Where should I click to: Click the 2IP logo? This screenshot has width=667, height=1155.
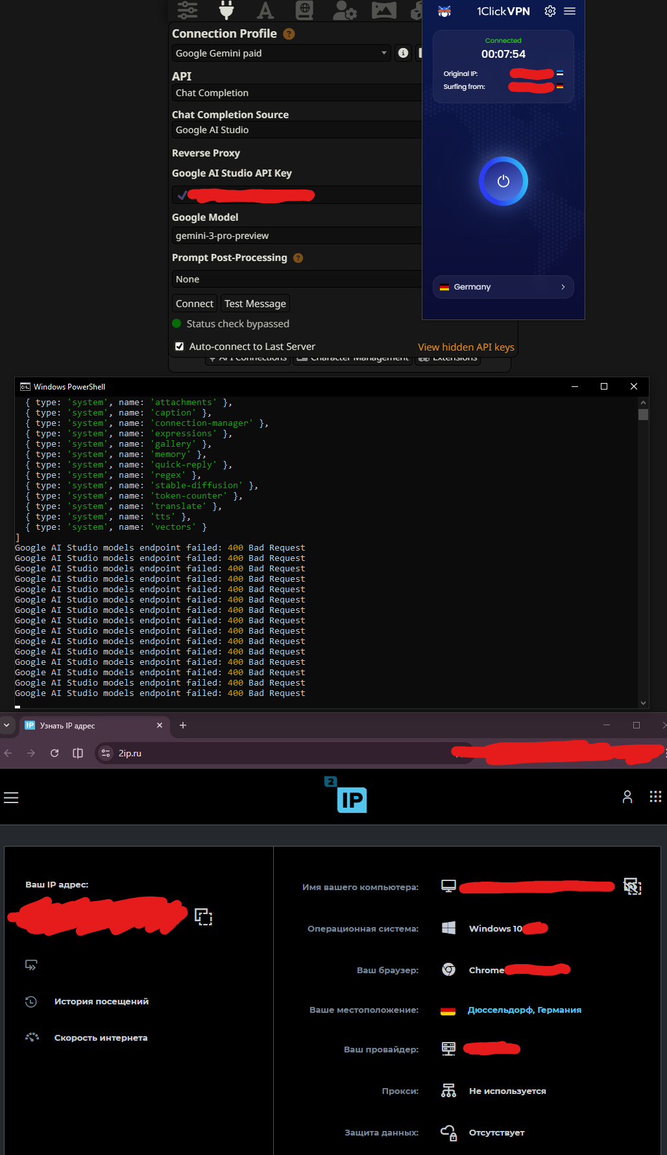(346, 795)
